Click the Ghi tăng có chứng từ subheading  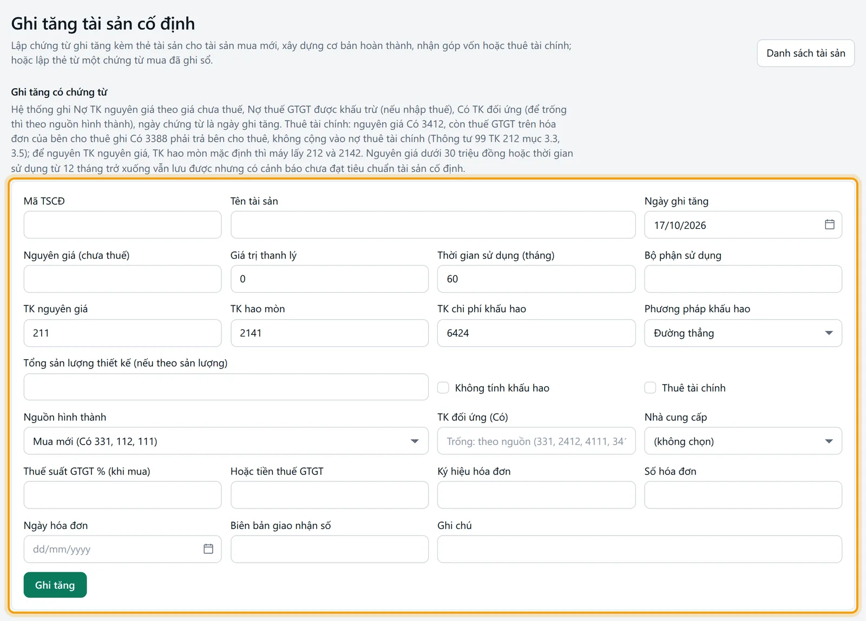pyautogui.click(x=59, y=92)
